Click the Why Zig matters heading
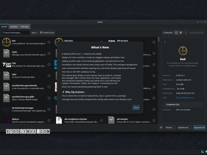Screen dimensions: 207x155 pos(75,92)
